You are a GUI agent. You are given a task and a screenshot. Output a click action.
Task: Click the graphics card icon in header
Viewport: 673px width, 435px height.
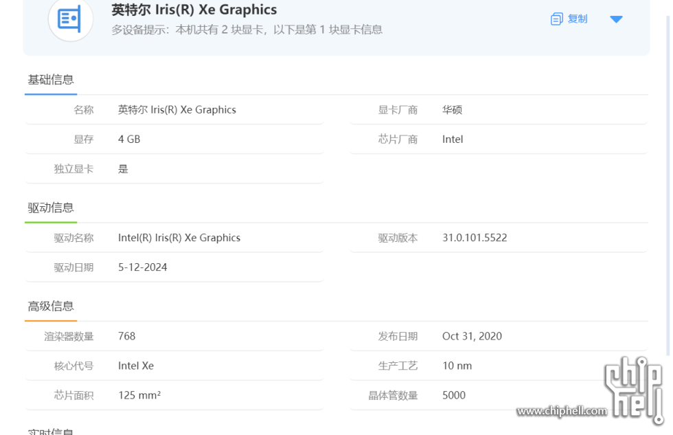(70, 19)
